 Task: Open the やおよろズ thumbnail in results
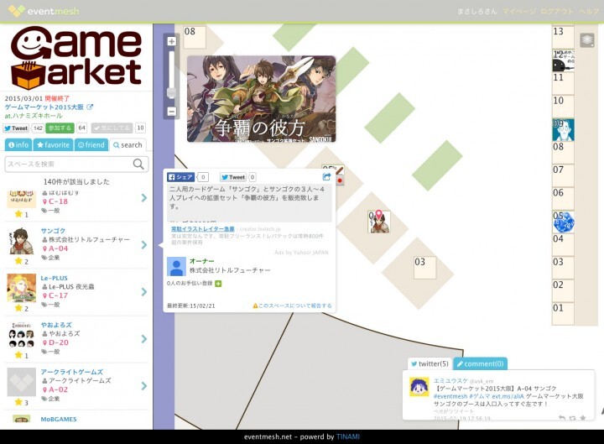tap(22, 336)
